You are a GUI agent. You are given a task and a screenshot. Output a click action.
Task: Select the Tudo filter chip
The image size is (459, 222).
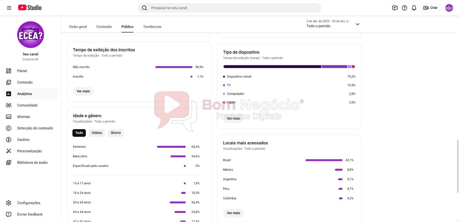coord(79,133)
